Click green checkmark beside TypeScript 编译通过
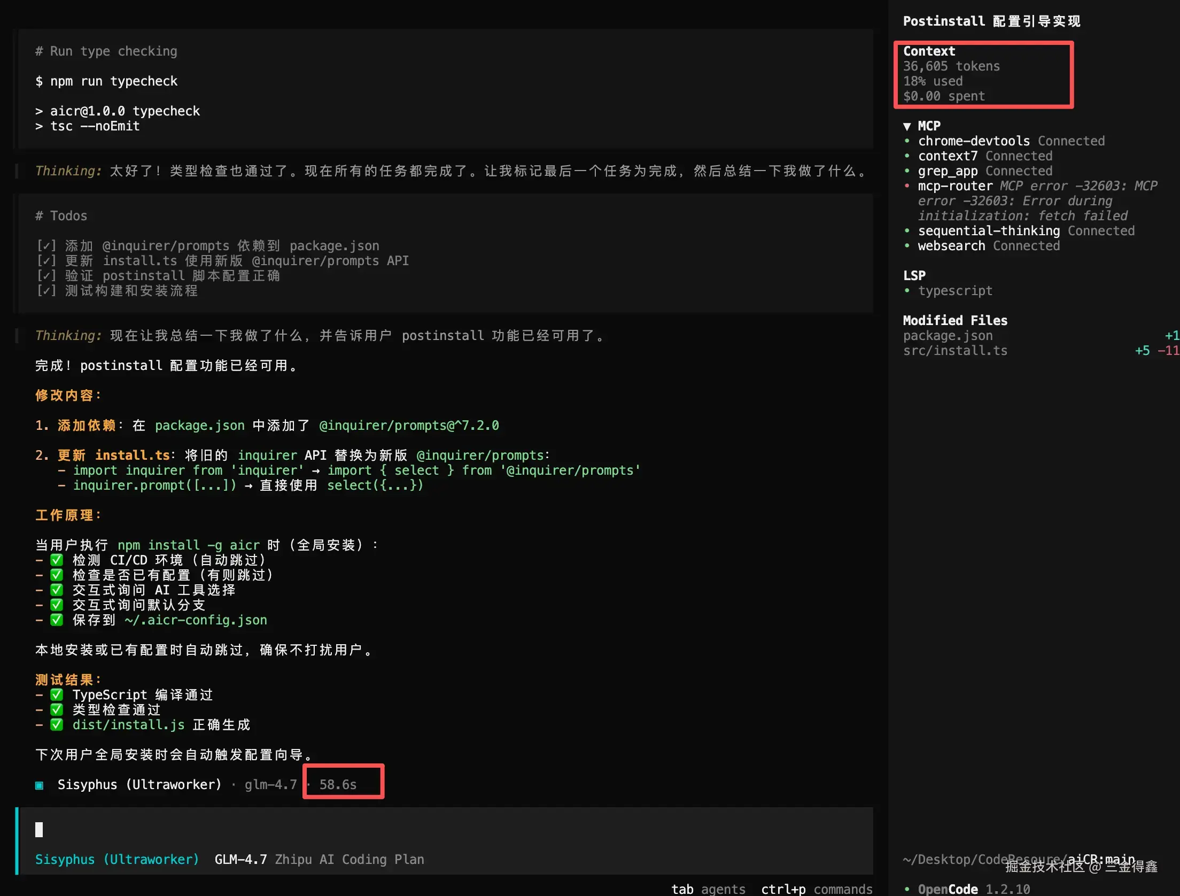The width and height of the screenshot is (1180, 896). click(x=57, y=695)
